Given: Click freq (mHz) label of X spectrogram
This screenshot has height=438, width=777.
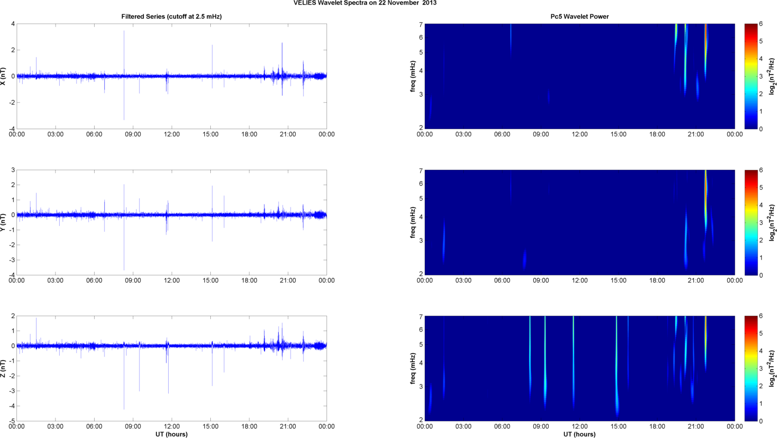Looking at the screenshot, I should tap(412, 76).
